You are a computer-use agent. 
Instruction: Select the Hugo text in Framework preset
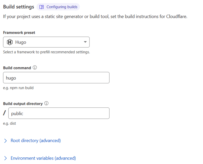(x=21, y=42)
